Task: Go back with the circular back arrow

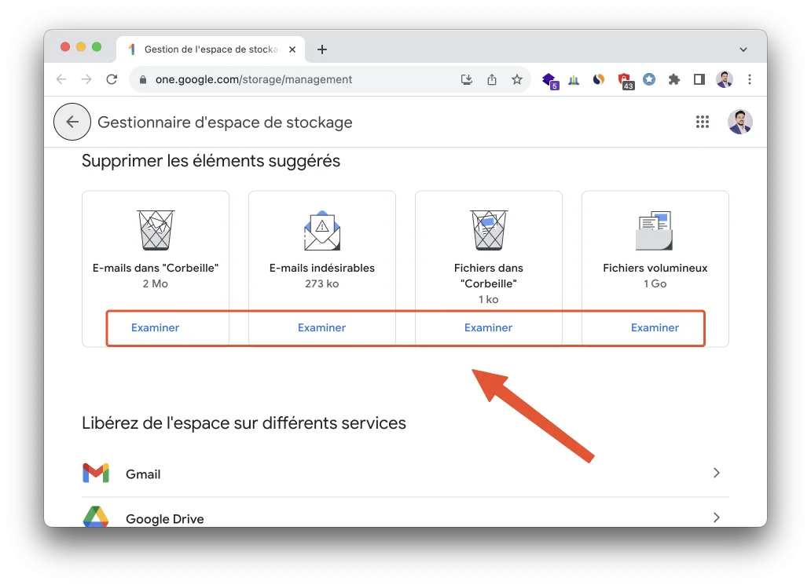Action: pyautogui.click(x=72, y=122)
